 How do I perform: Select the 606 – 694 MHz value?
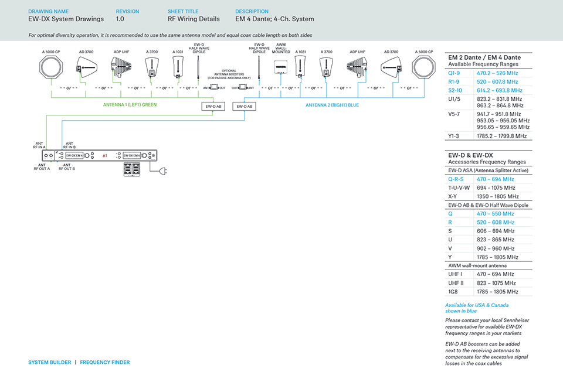496,231
